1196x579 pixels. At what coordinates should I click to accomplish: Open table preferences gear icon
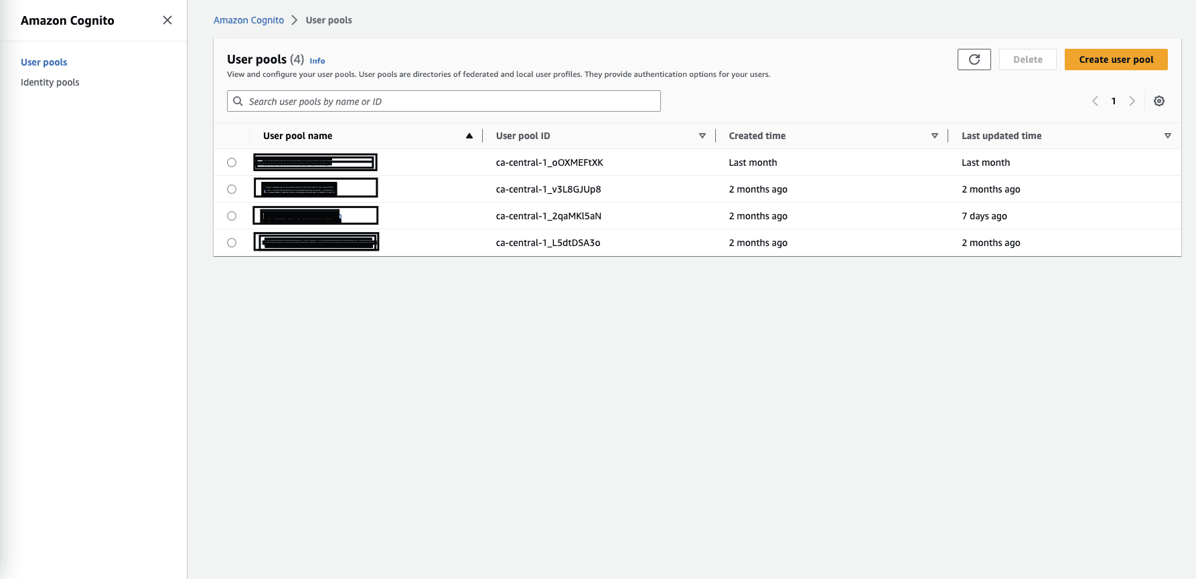(x=1159, y=101)
